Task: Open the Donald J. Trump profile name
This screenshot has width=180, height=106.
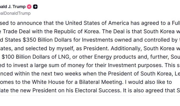Action: pyautogui.click(x=13, y=7)
